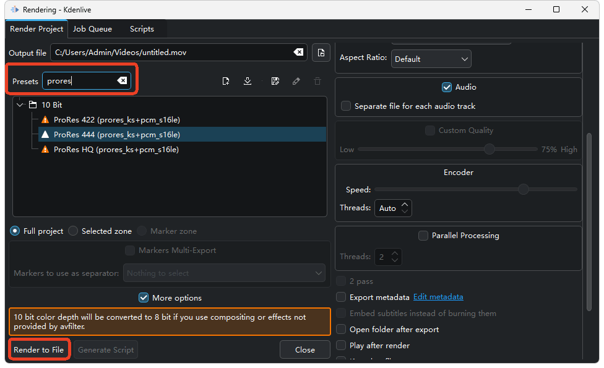Save the current preset
Viewport: 604px width, 368px height.
[x=275, y=81]
